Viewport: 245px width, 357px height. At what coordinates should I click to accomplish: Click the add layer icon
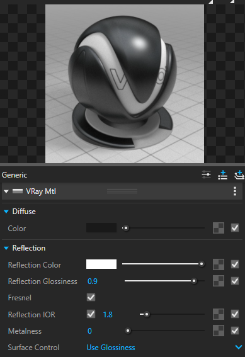click(239, 175)
